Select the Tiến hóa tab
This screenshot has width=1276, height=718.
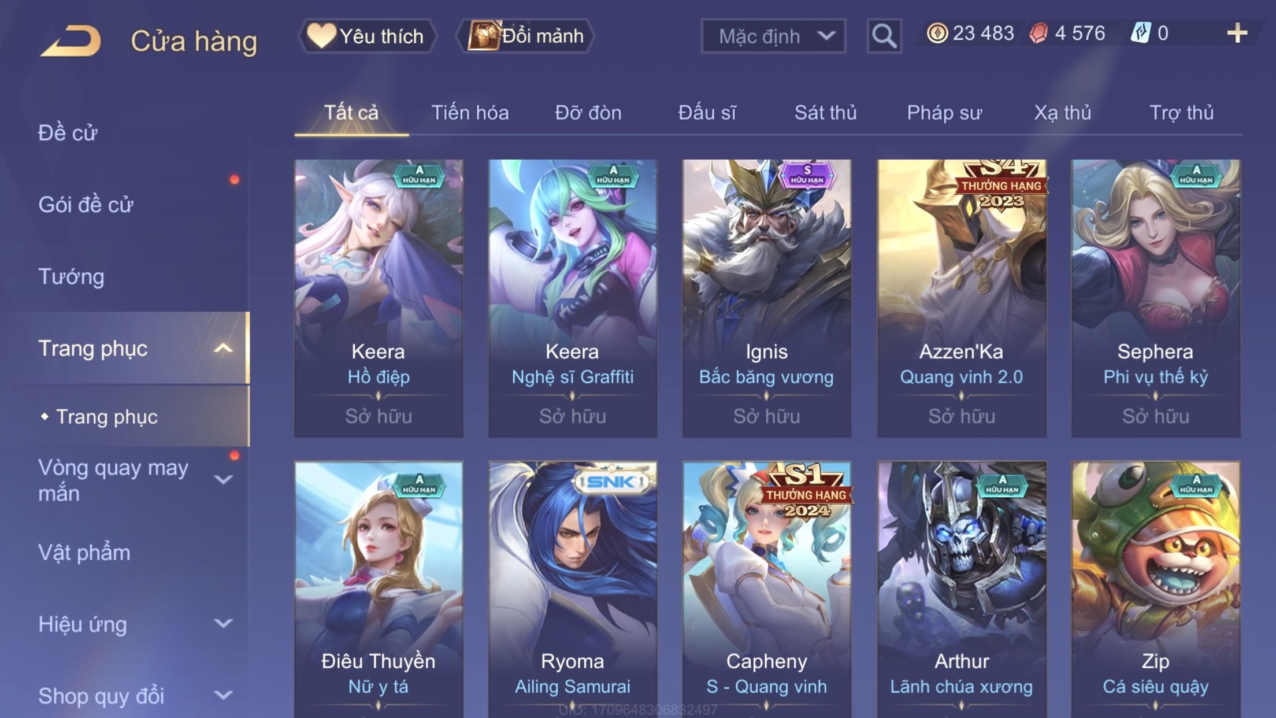pyautogui.click(x=470, y=112)
